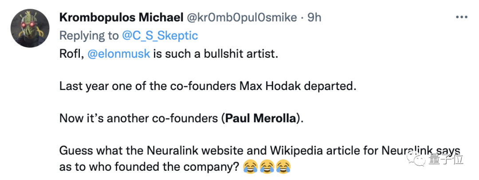479x180 pixels.
Task: Click the bold Paul Merolla name
Action: point(260,118)
